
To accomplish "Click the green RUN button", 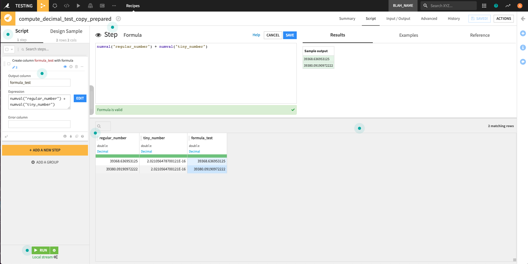I will click(41, 250).
